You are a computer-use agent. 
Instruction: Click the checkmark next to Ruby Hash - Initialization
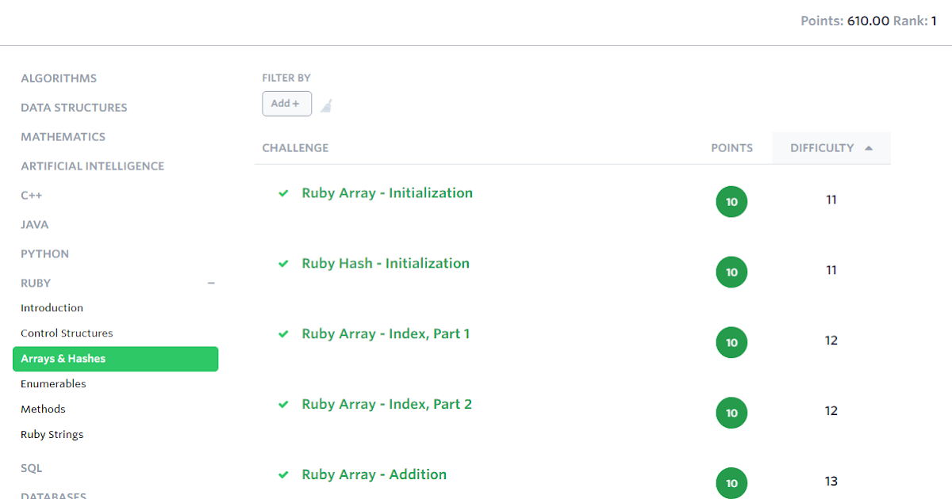283,264
